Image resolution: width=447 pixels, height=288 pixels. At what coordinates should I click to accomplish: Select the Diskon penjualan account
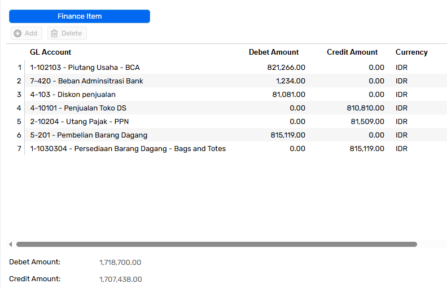click(73, 95)
